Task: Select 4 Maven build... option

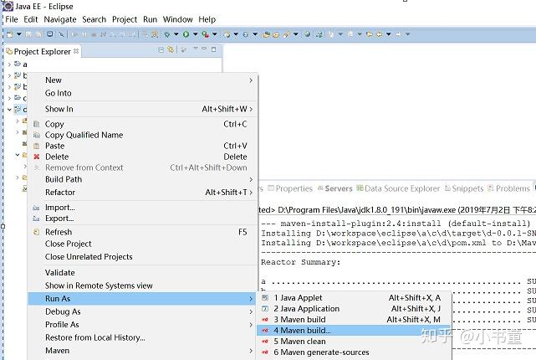Action: click(354, 331)
